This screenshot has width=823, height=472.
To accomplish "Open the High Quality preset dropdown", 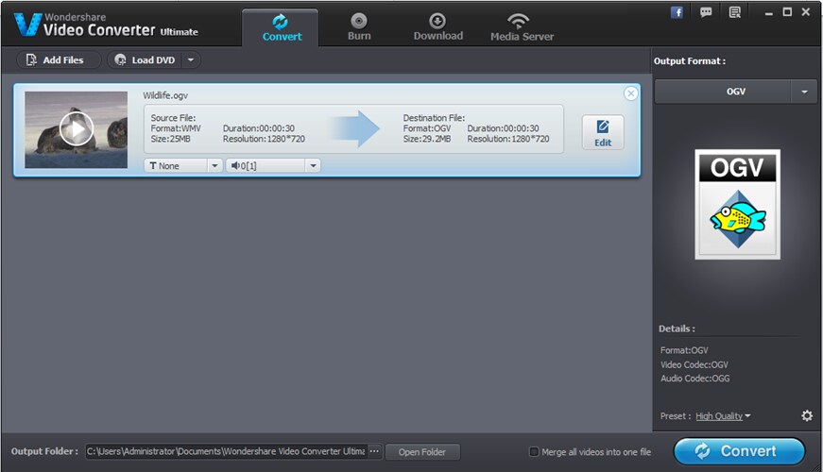I will pyautogui.click(x=723, y=416).
